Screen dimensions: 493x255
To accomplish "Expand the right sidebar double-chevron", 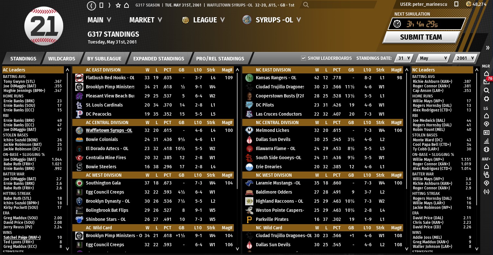I will coord(487,48).
